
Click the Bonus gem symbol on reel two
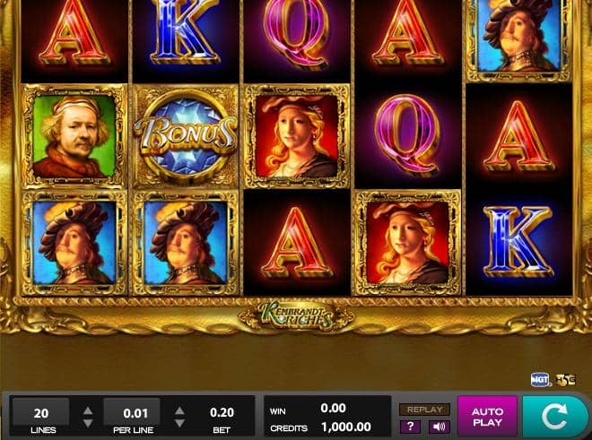coord(186,136)
